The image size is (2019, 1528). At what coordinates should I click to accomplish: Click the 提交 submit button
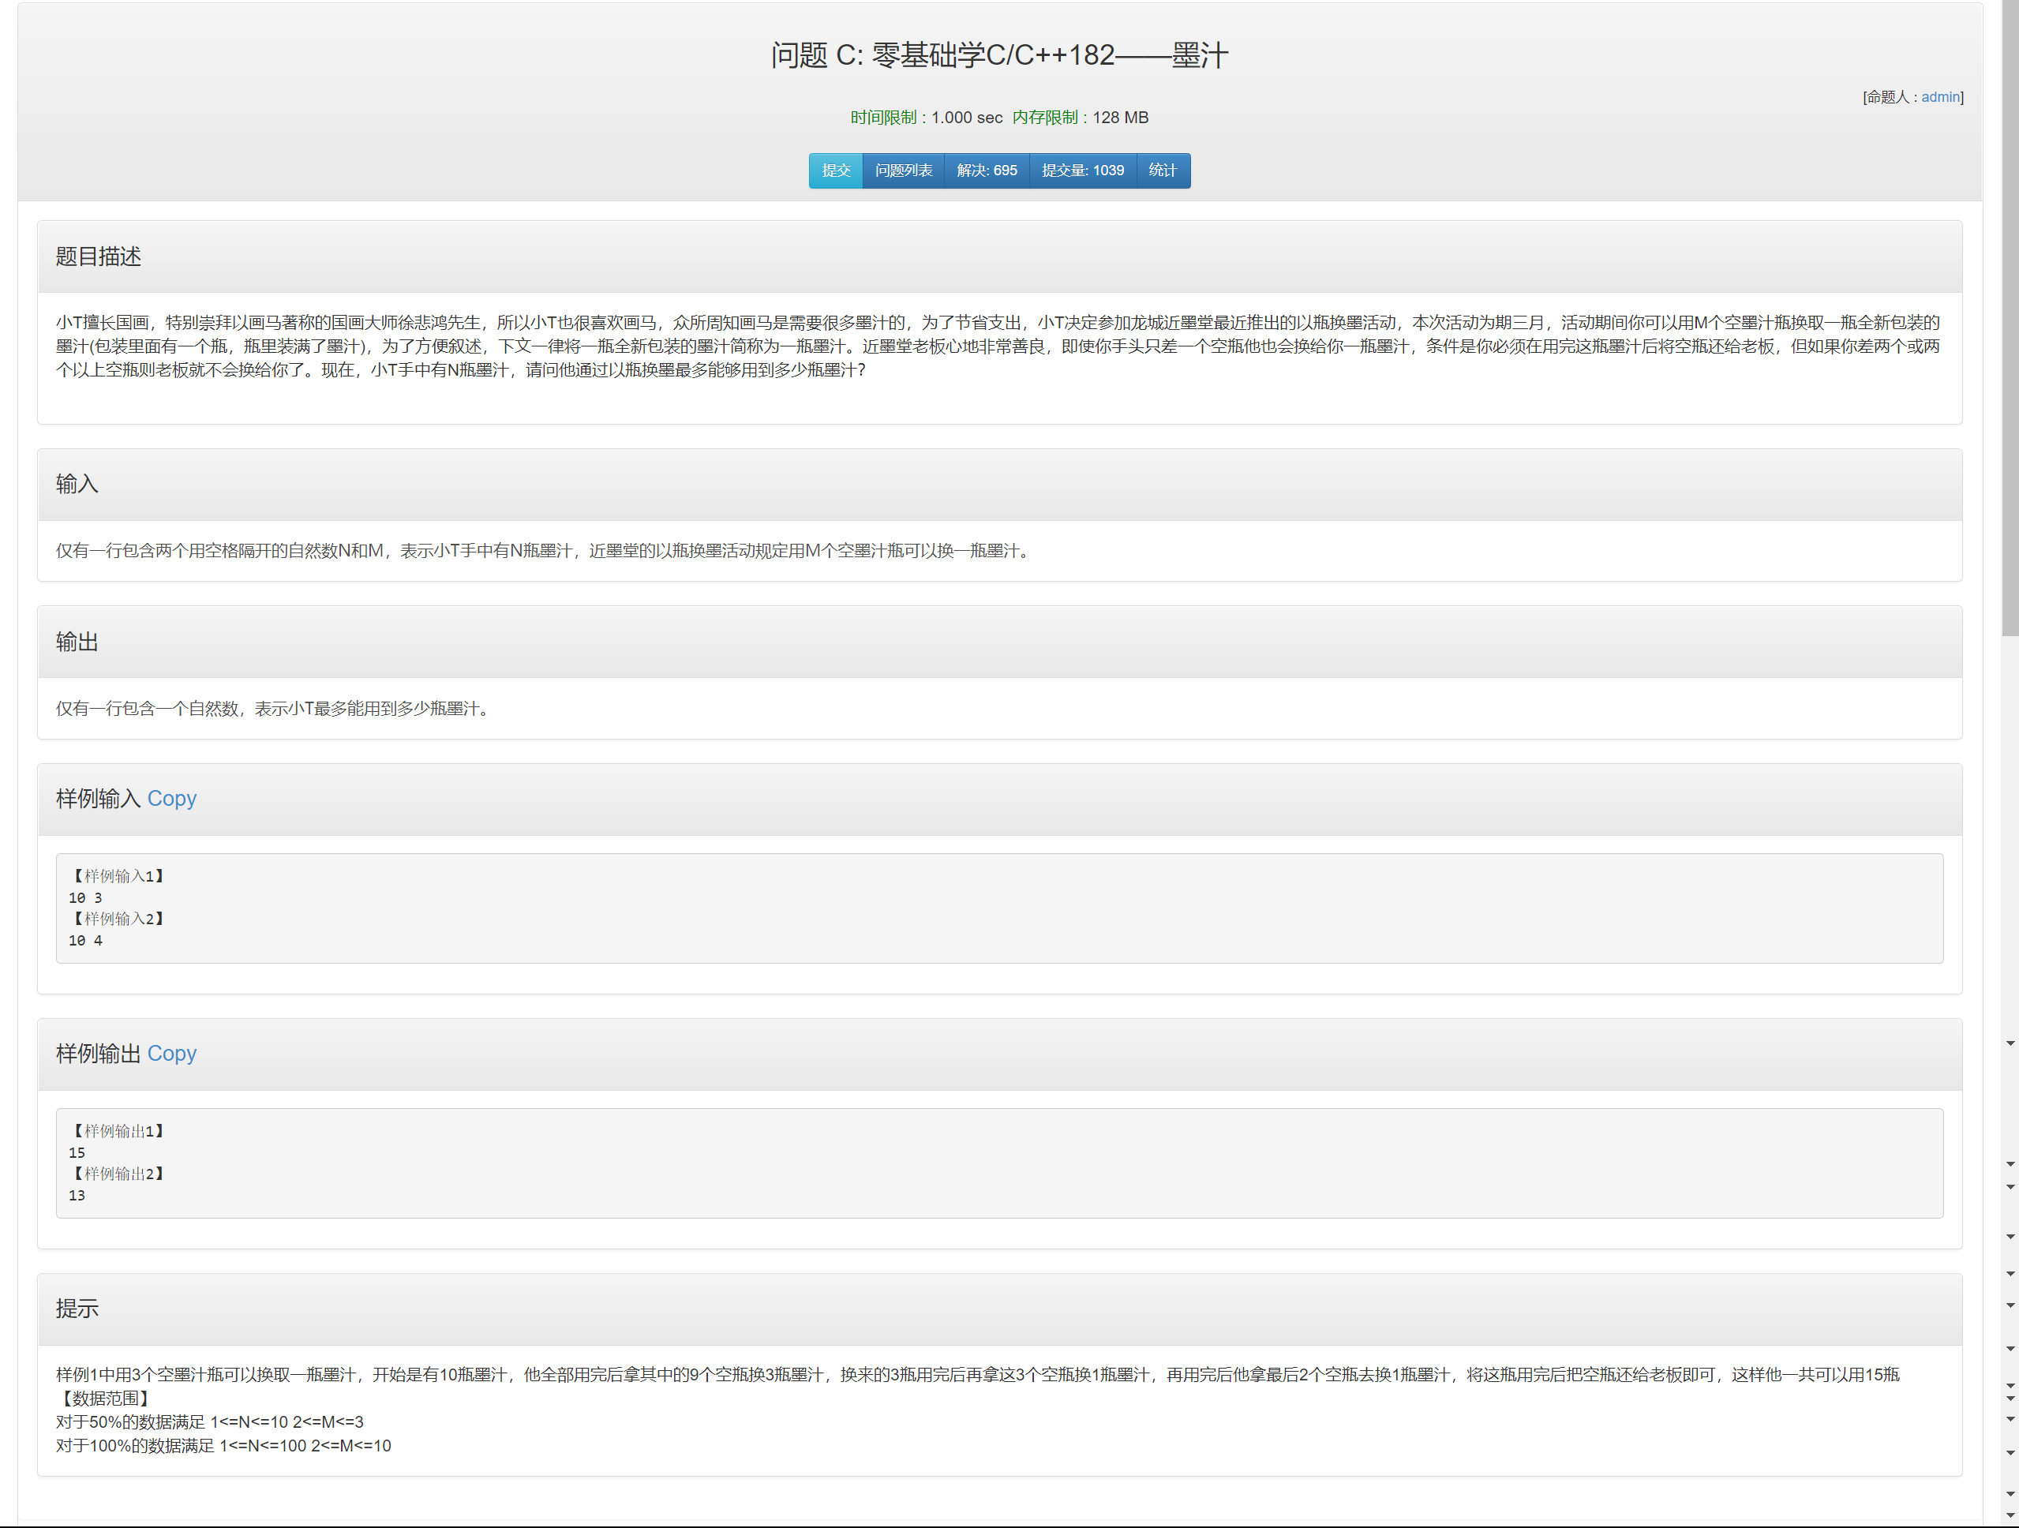tap(835, 170)
